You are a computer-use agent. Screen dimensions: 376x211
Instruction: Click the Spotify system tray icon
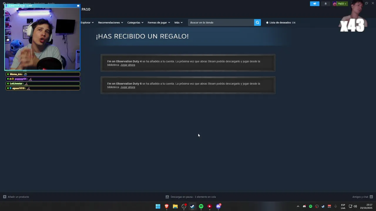click(310, 206)
